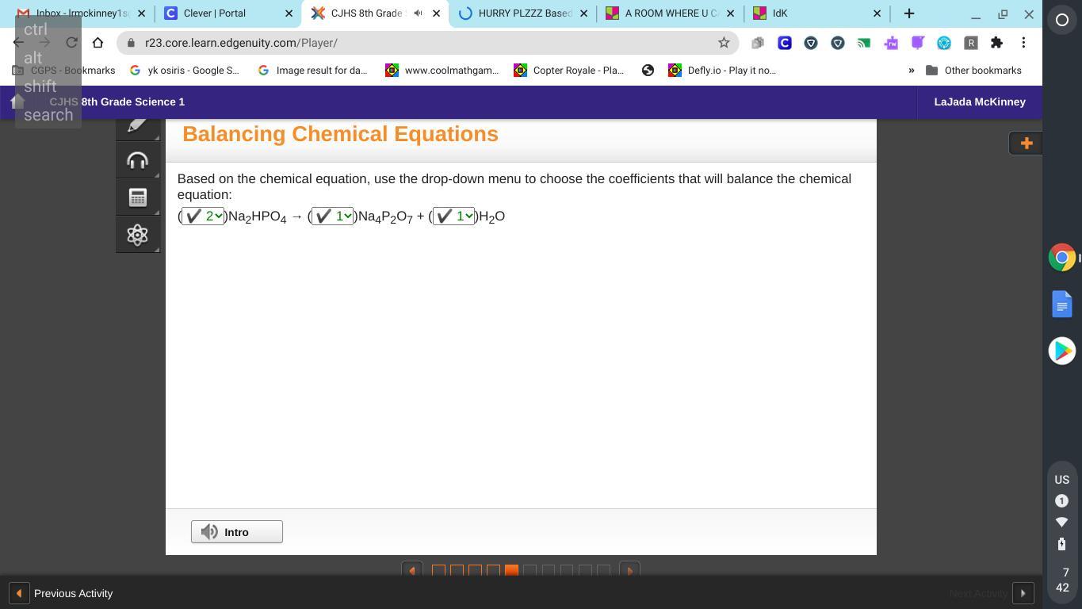Image resolution: width=1082 pixels, height=609 pixels.
Task: Open Google Docs from the shelf
Action: click(x=1062, y=304)
